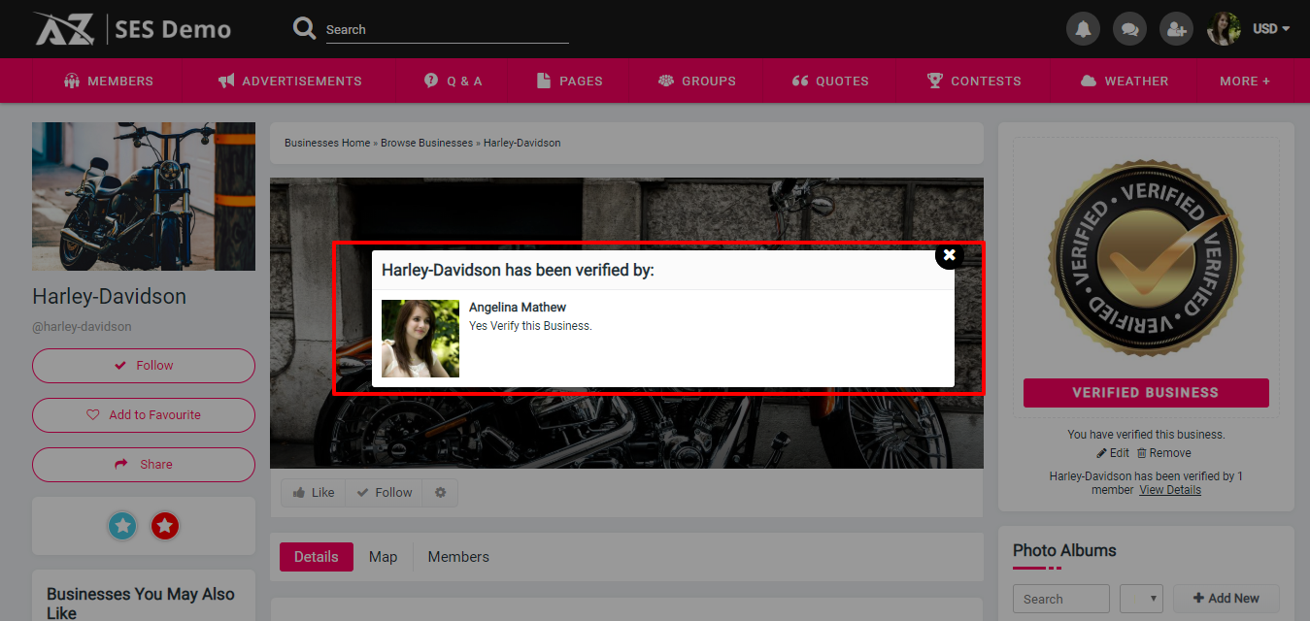Click the Verified gold badge image
The image size is (1310, 621).
[x=1146, y=257]
